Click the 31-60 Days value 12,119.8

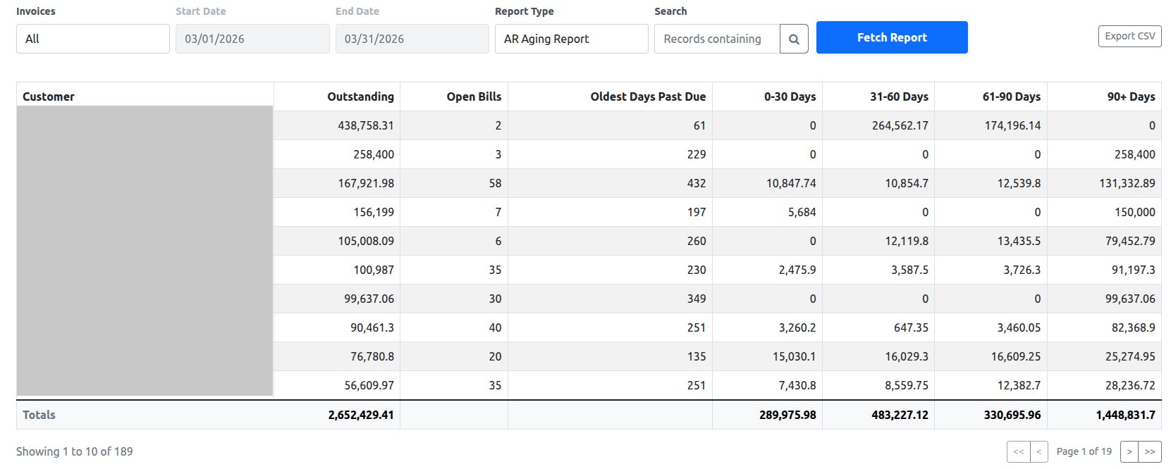(907, 241)
